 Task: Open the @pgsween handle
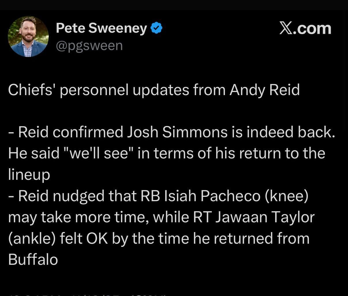pos(89,45)
